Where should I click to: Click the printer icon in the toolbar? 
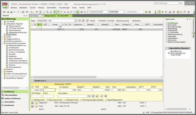click(x=11, y=12)
